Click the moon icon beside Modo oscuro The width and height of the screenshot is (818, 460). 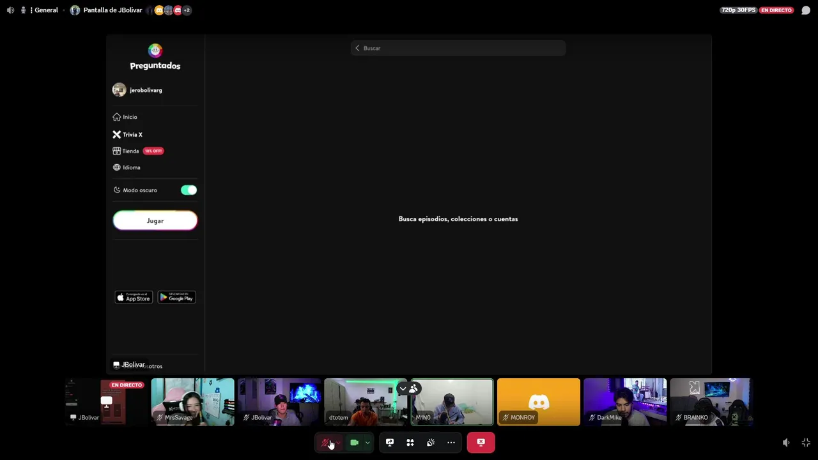coord(117,190)
